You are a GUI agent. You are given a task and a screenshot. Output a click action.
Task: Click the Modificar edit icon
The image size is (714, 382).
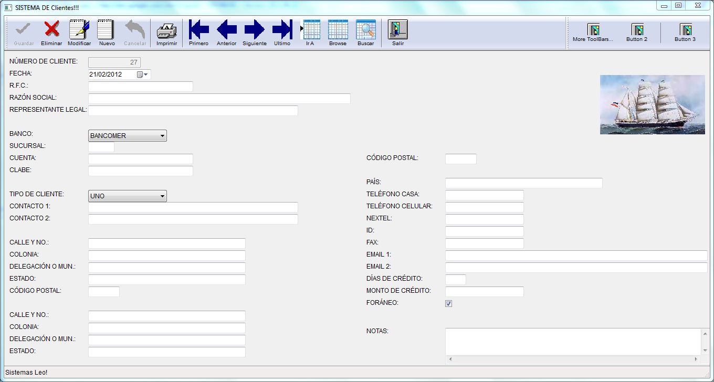point(79,30)
